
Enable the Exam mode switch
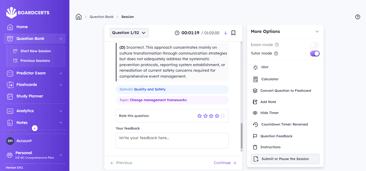(315, 45)
